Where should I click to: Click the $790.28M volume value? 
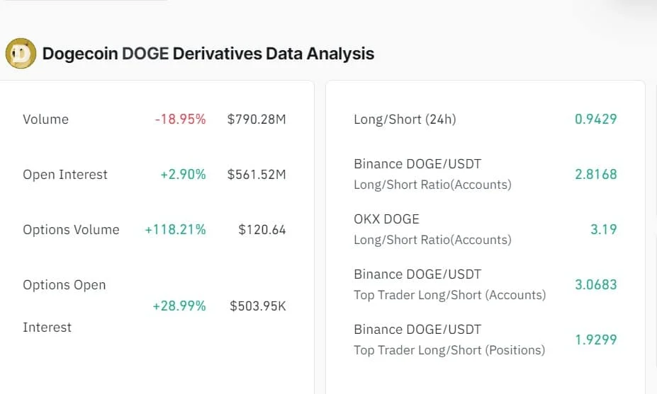point(257,120)
